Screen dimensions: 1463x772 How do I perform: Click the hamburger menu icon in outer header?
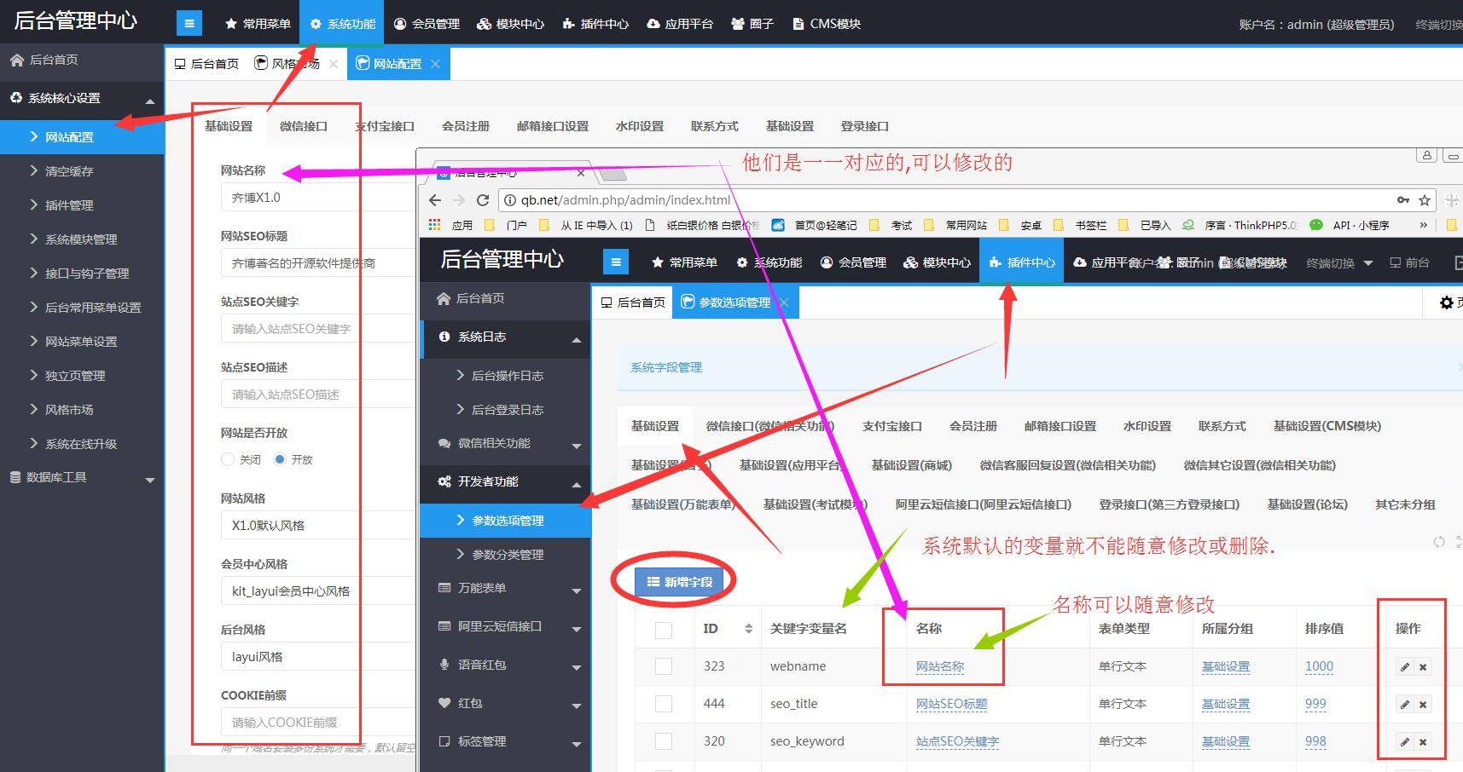189,24
